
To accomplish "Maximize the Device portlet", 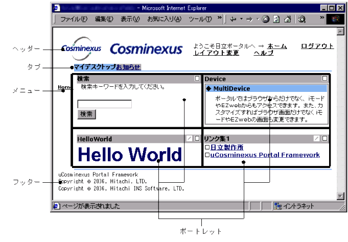I will pyautogui.click(x=324, y=78).
